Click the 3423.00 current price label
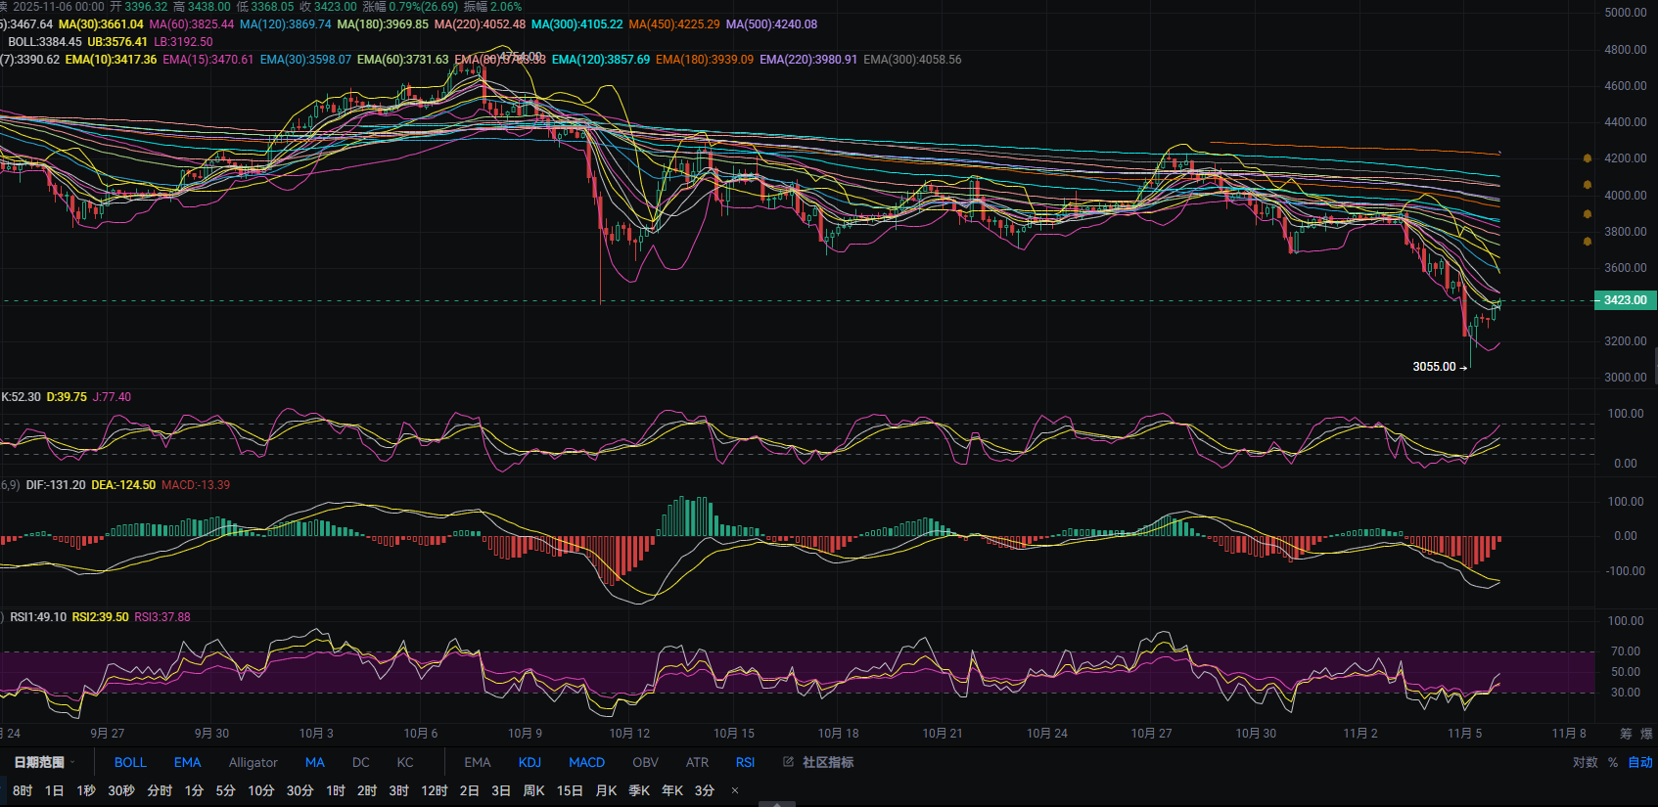Viewport: 1658px width, 807px height. [1625, 300]
